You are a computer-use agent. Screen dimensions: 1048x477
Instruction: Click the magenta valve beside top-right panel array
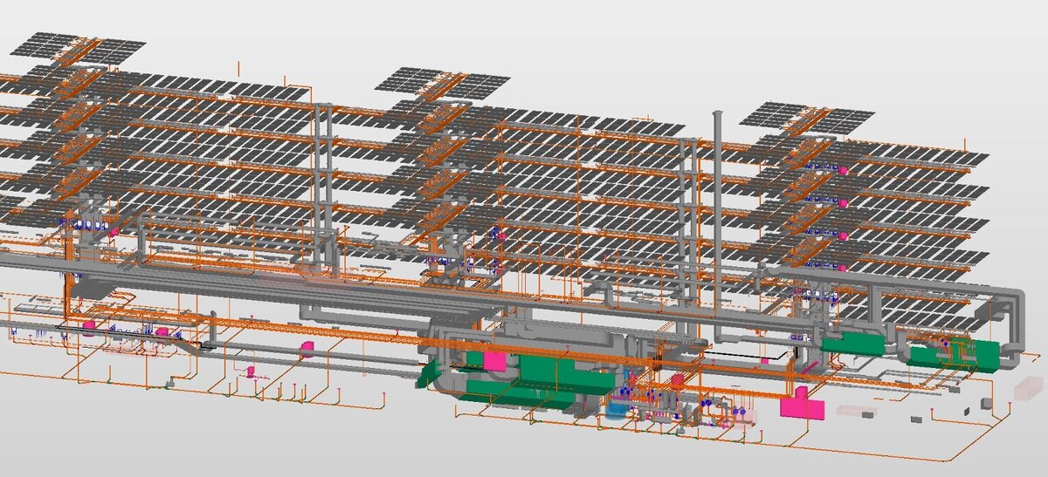pyautogui.click(x=844, y=171)
